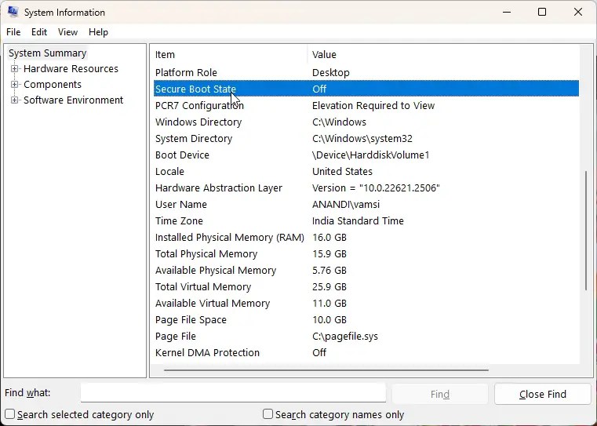597x426 pixels.
Task: Click the horizontal scrollbar thumb
Action: pyautogui.click(x=326, y=370)
